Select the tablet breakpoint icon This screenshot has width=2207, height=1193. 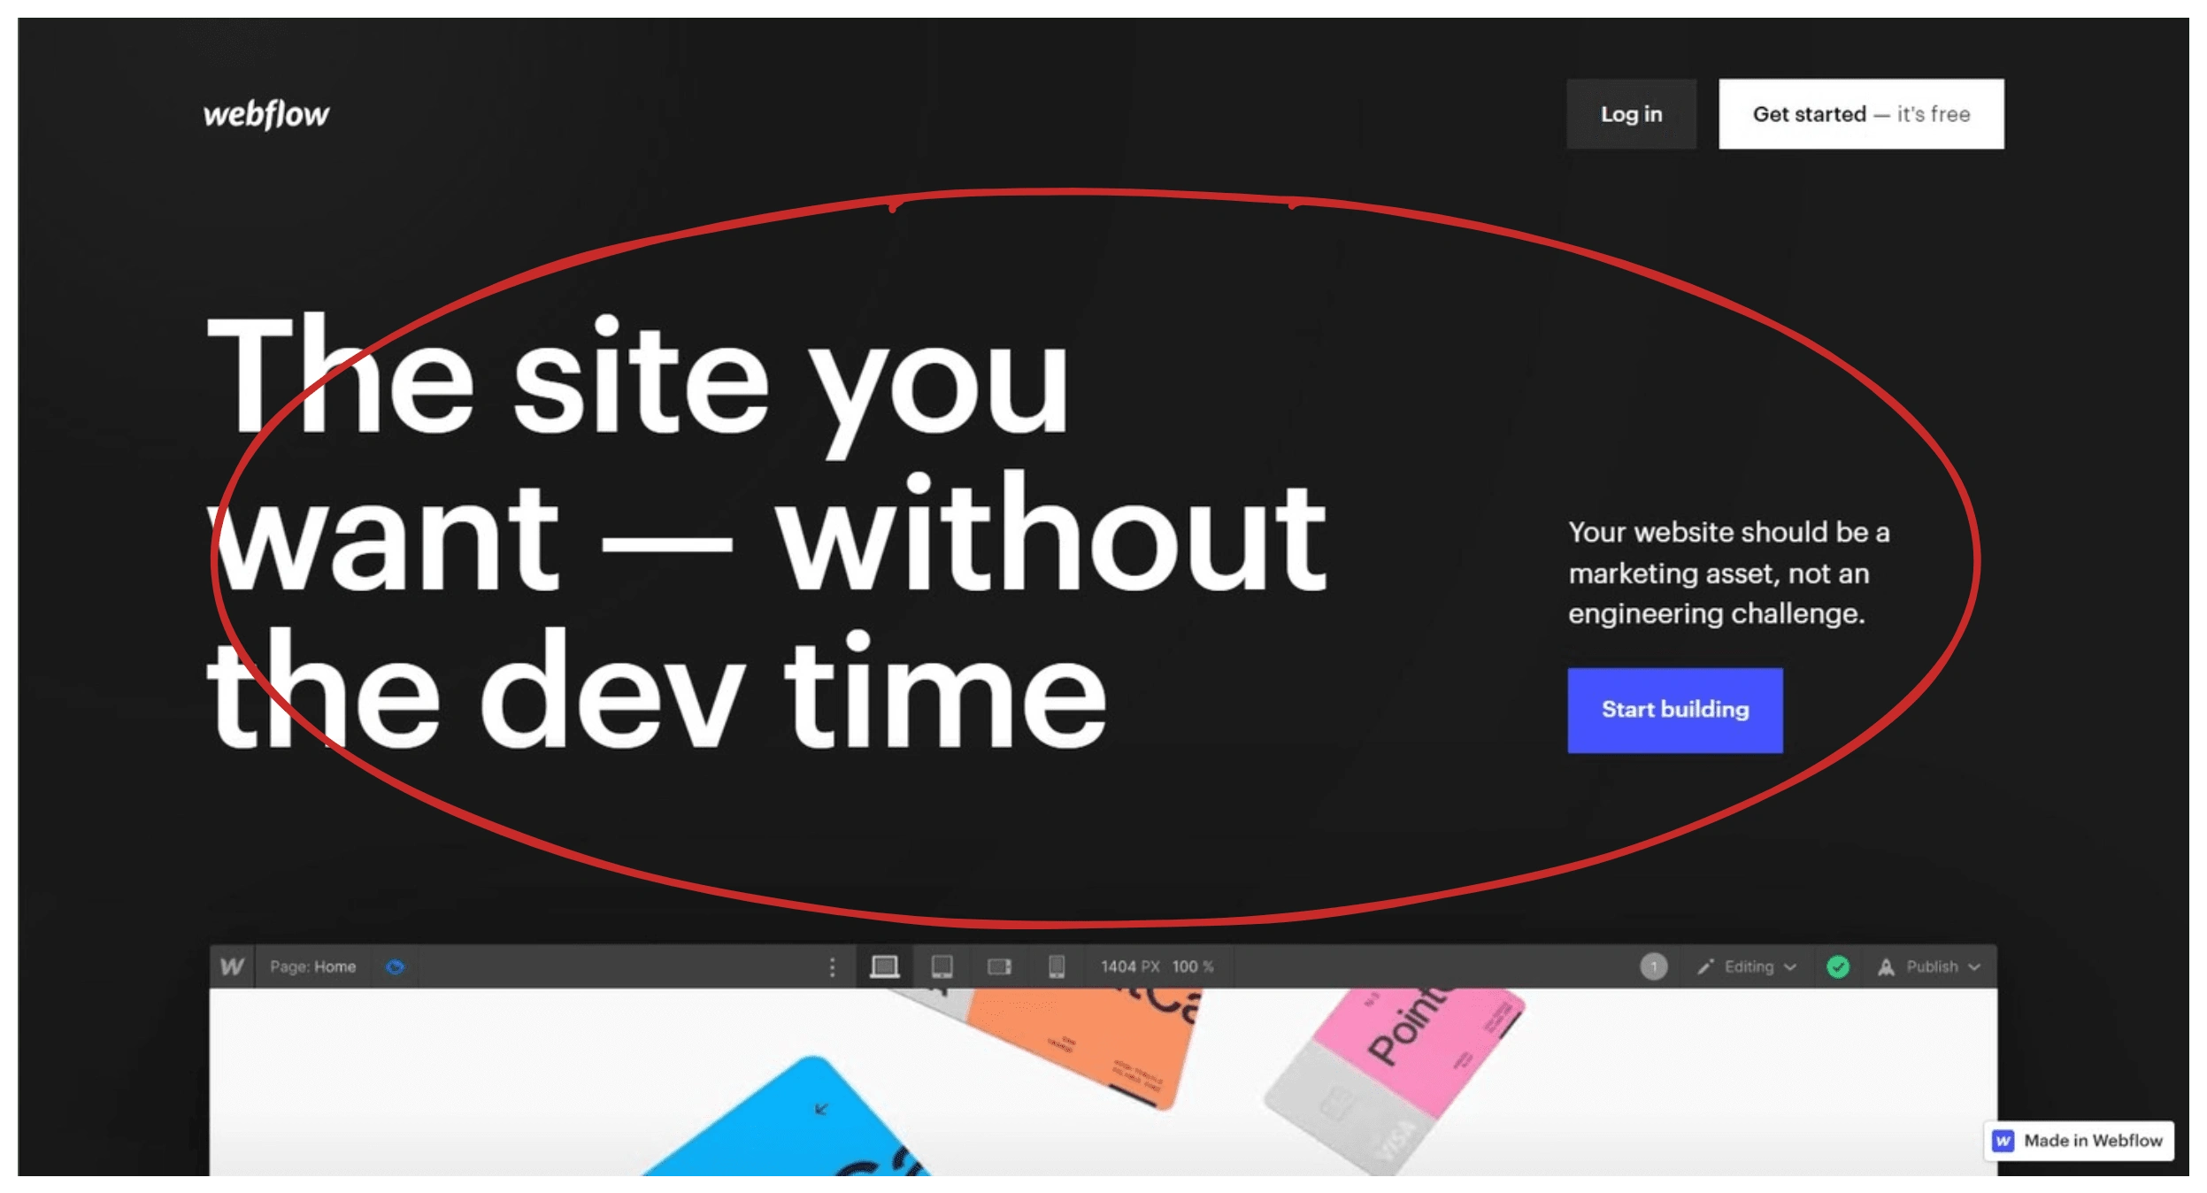942,966
